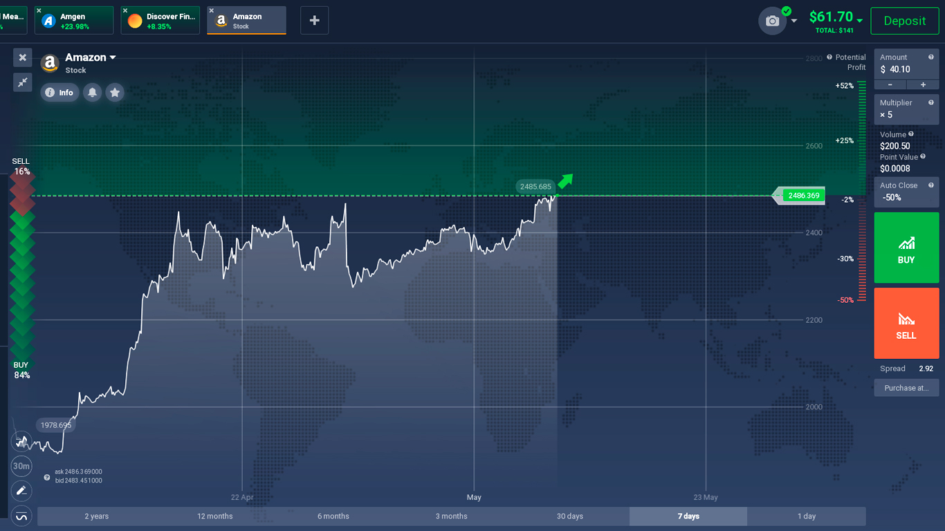Click the current price tag 2486.369
945x531 pixels.
802,196
